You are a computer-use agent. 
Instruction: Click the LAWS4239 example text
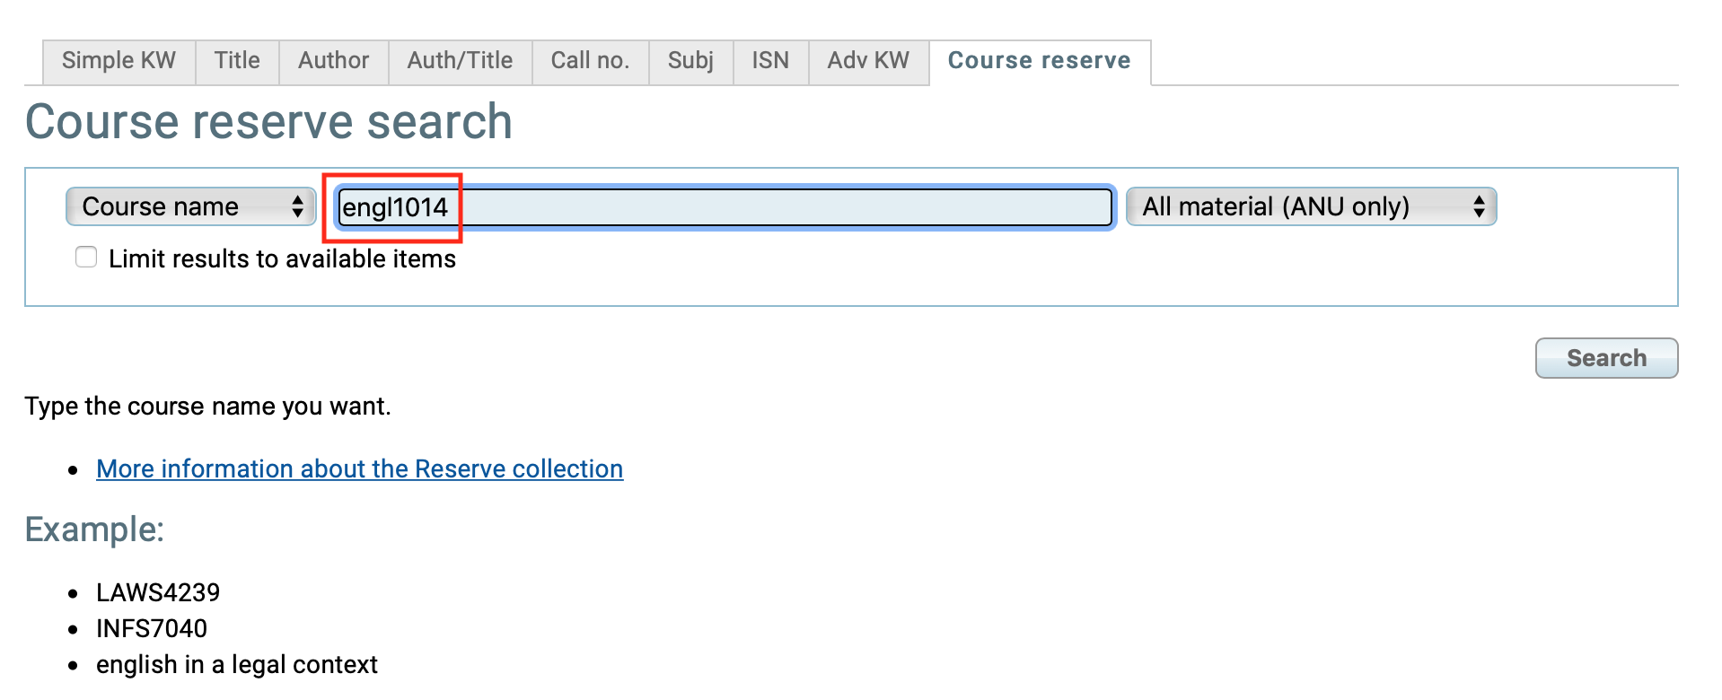(x=158, y=592)
